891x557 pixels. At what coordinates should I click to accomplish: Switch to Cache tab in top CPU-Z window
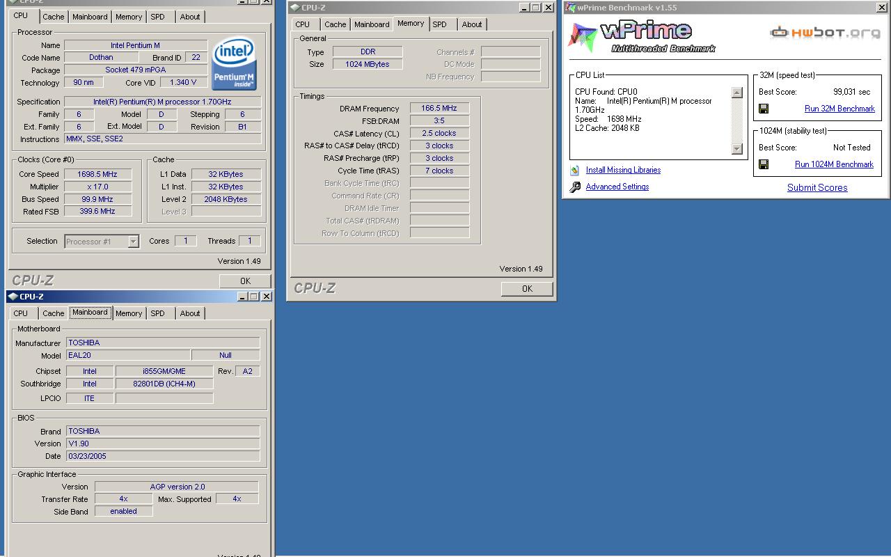tap(53, 17)
